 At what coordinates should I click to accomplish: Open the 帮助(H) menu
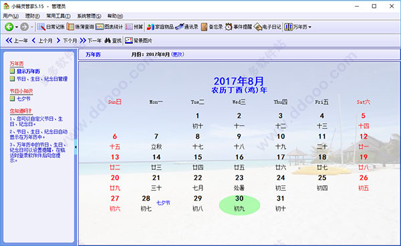tap(115, 16)
